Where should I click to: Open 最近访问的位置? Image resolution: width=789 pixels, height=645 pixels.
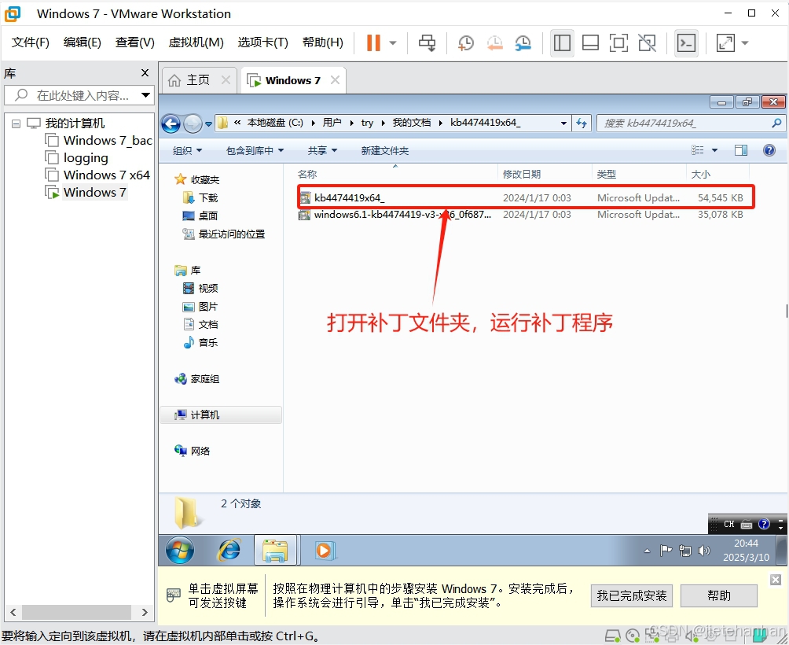(223, 234)
